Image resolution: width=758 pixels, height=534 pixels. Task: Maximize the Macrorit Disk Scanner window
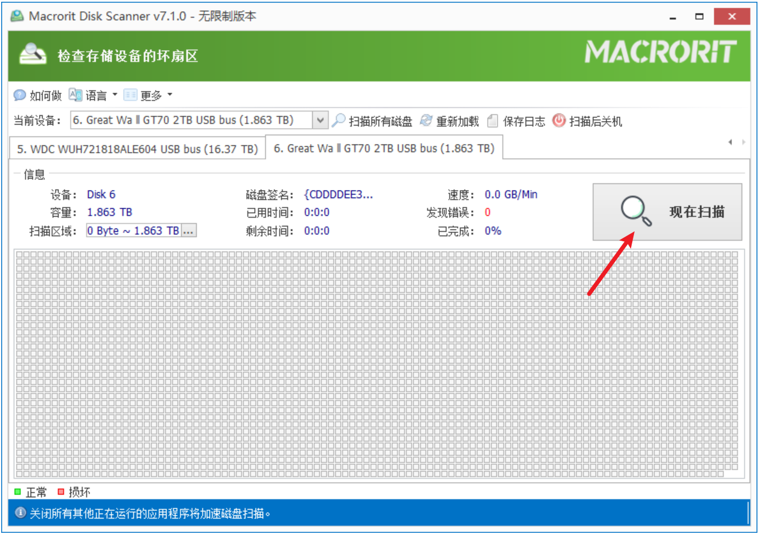700,16
